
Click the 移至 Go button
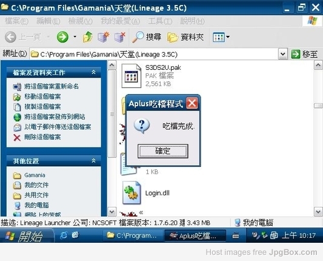click(x=304, y=54)
